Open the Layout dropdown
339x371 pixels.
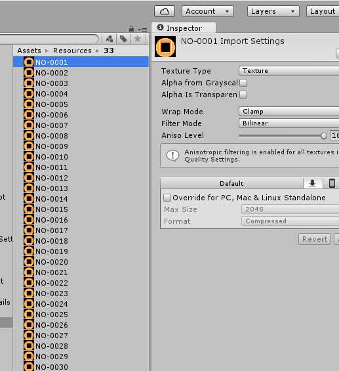[323, 11]
